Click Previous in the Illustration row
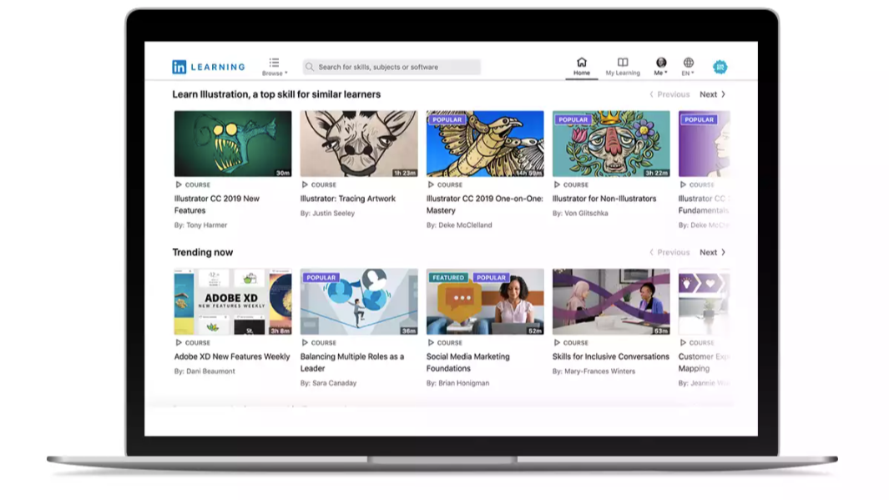This screenshot has width=889, height=500. (669, 94)
